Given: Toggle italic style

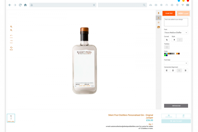Looking at the screenshot, I should click(180, 40).
